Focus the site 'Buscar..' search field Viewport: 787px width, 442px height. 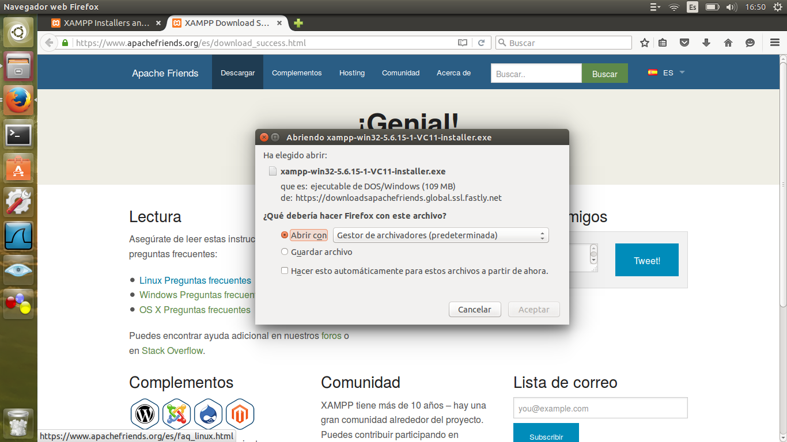pos(536,74)
